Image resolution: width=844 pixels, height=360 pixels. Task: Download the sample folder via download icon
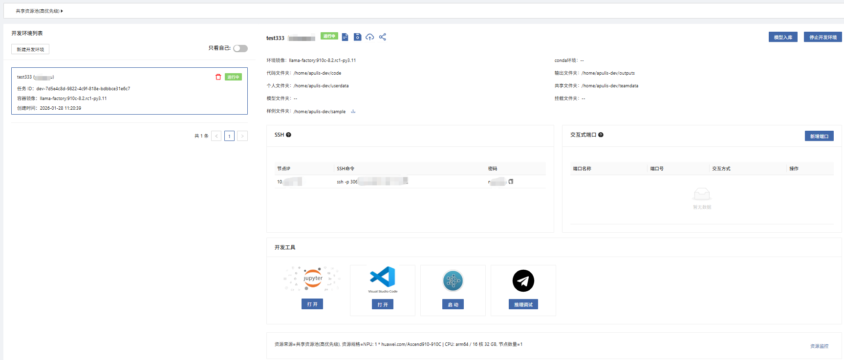click(353, 111)
